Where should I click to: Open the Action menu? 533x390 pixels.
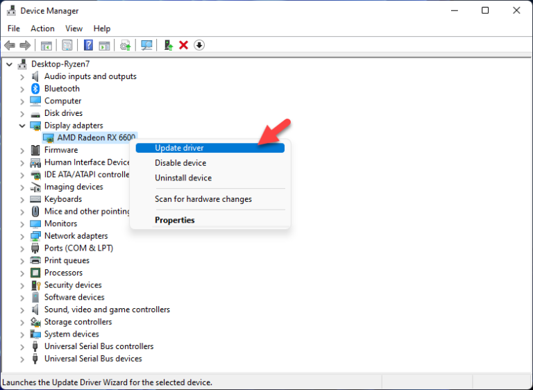click(x=42, y=28)
